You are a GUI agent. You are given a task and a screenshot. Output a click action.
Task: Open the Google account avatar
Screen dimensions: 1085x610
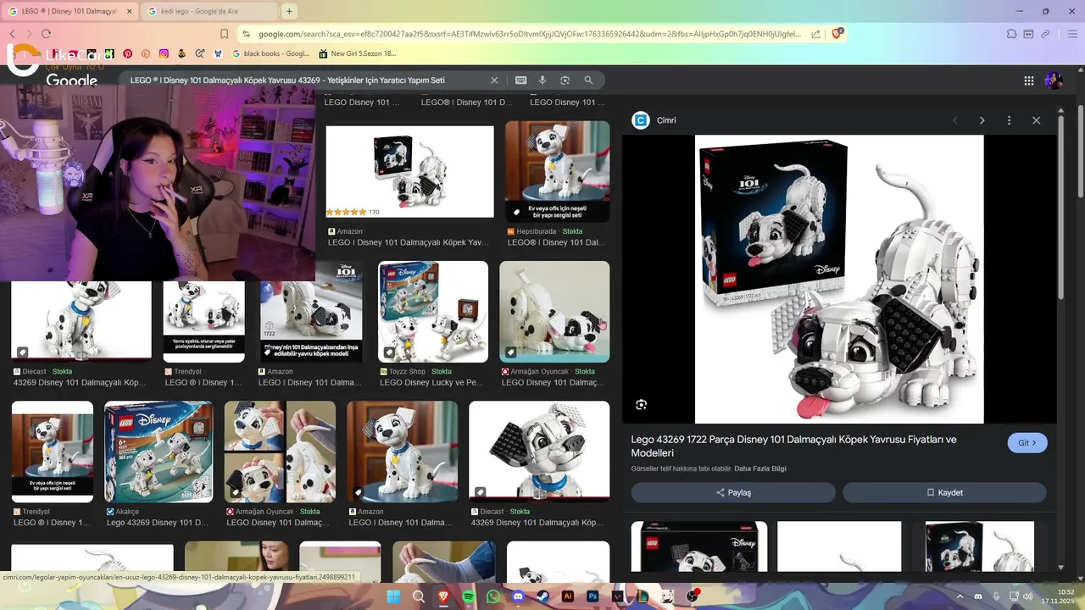[1054, 80]
